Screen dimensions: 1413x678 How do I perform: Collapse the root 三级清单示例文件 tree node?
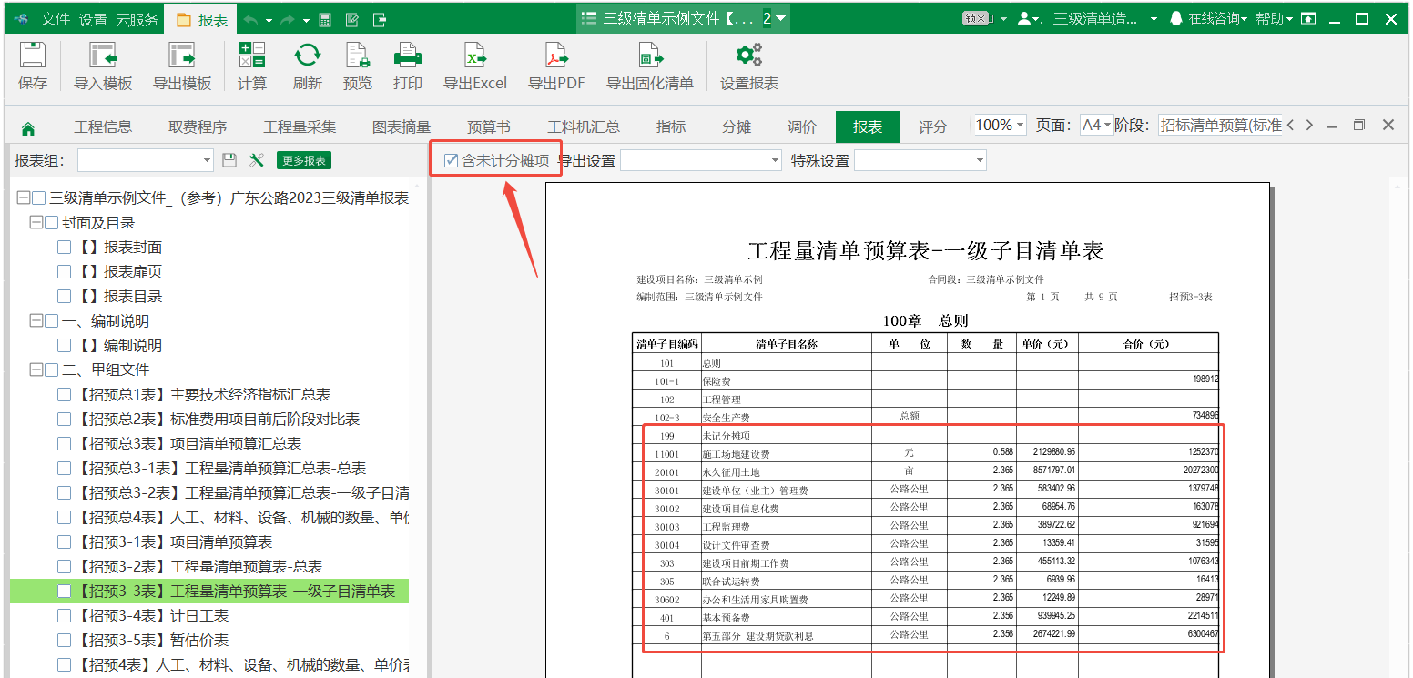click(x=23, y=198)
